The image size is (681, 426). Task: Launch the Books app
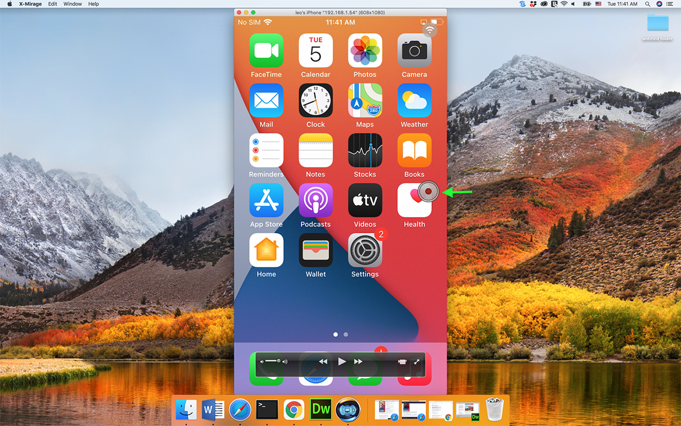(414, 150)
